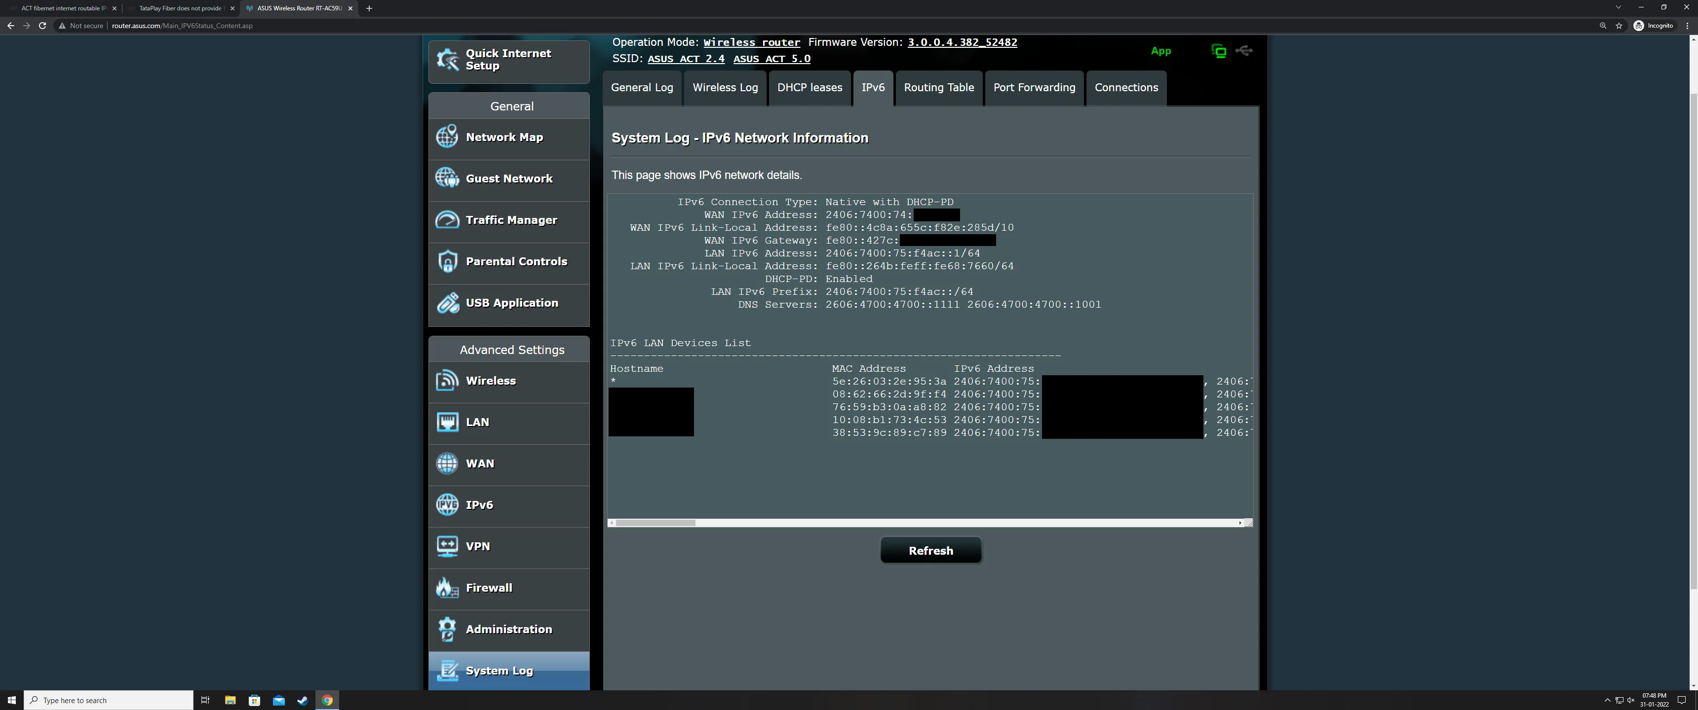Click the green network clients status icon
Viewport: 1698px width, 710px height.
1219,51
